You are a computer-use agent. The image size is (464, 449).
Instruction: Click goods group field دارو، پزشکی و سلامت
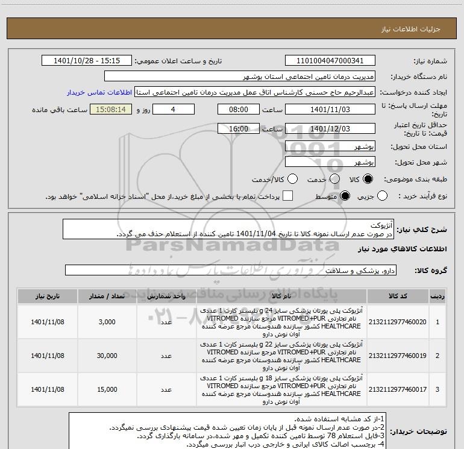231,270
